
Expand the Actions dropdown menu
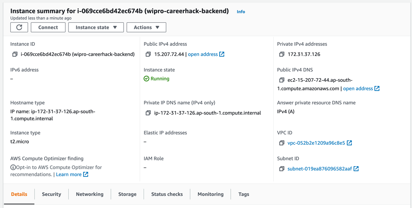pyautogui.click(x=146, y=27)
